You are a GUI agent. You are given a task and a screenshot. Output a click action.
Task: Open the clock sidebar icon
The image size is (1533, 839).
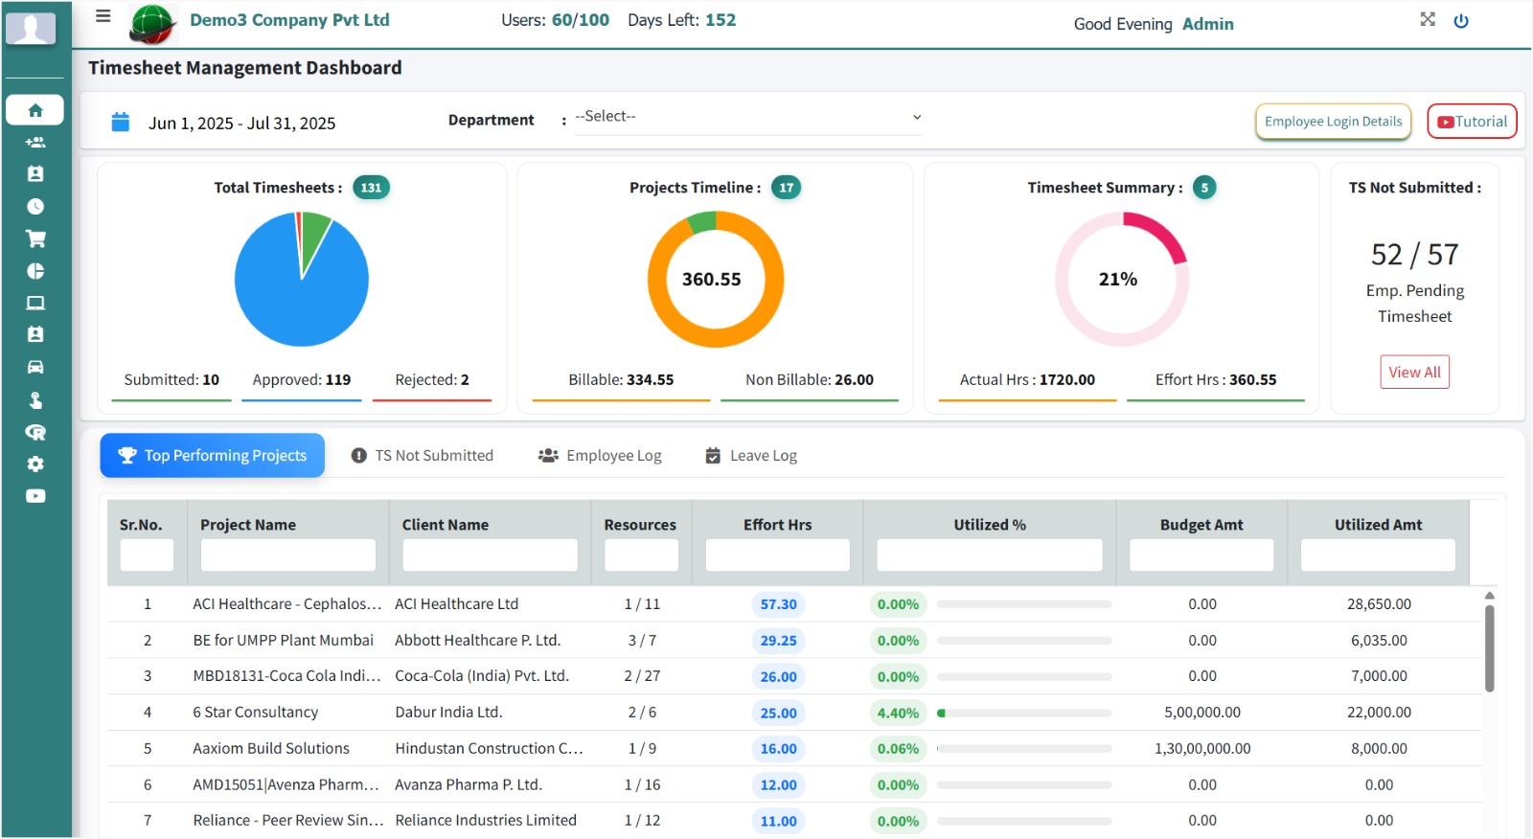(35, 207)
